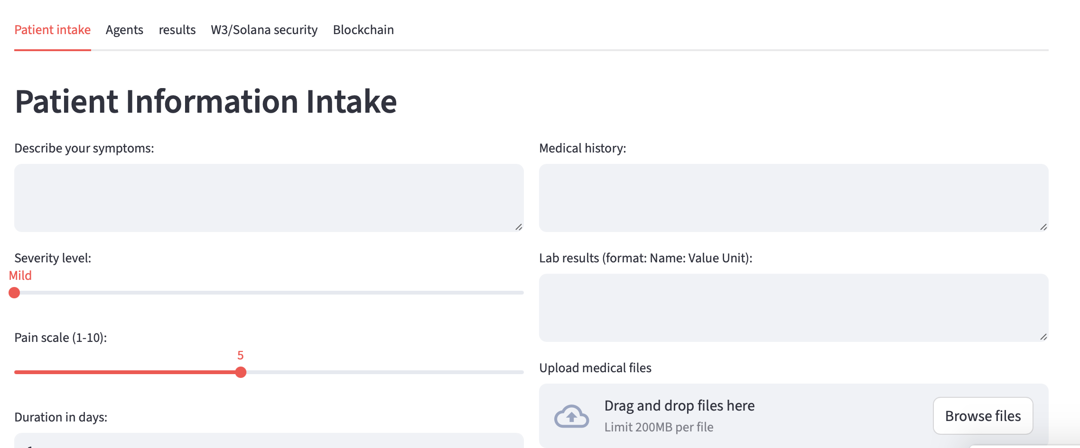Click the Duration in days input field
Screen dimensions: 1080x448
click(x=269, y=441)
